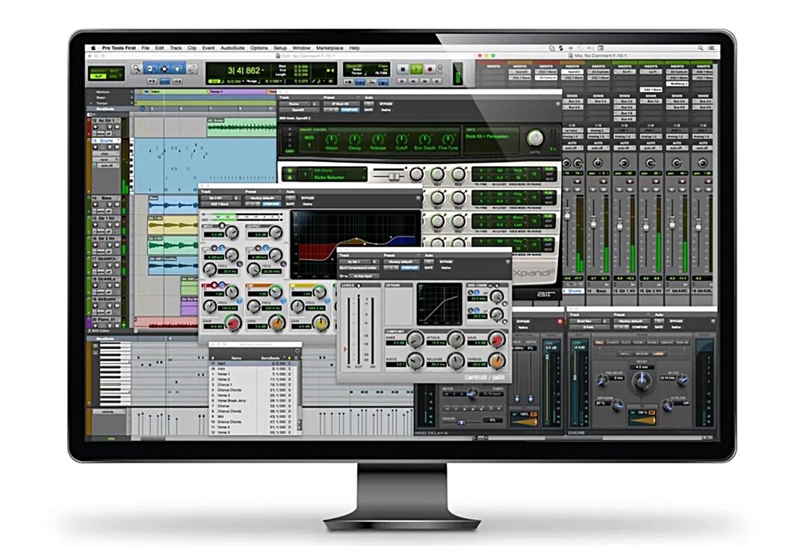807x546 pixels.
Task: Open the AudioSuite menu
Action: pos(232,48)
